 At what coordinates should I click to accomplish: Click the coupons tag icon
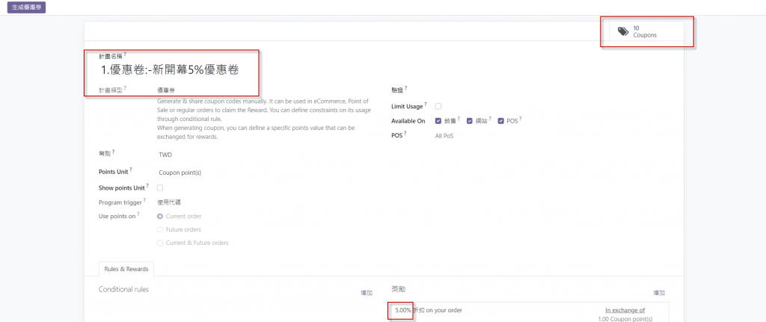point(623,31)
